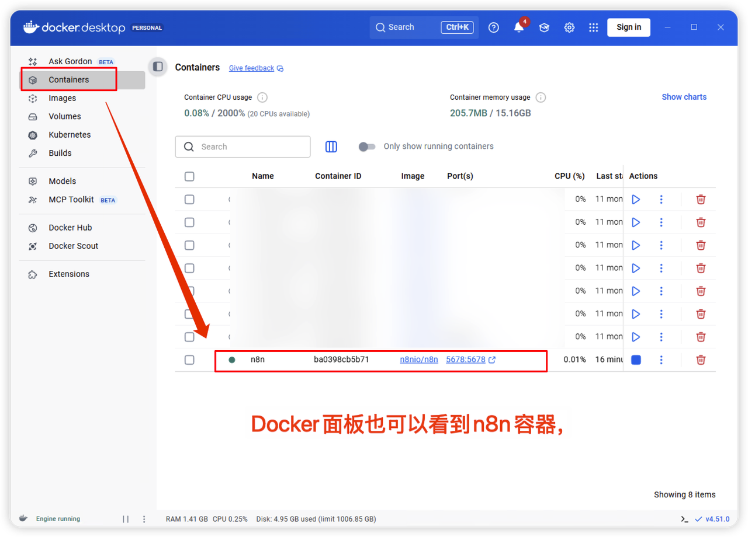Image resolution: width=748 pixels, height=537 pixels.
Task: Click the Disk: 4.95 GB used text
Action: pos(316,519)
